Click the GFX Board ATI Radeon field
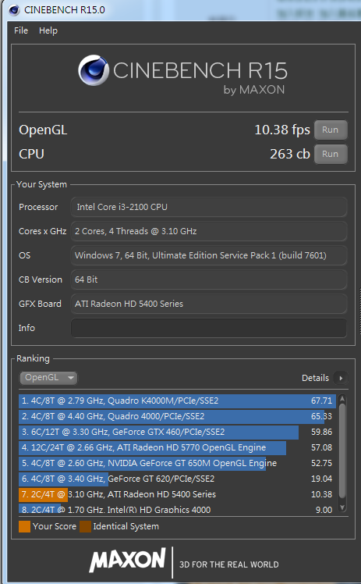The height and width of the screenshot is (584, 361). coord(209,304)
